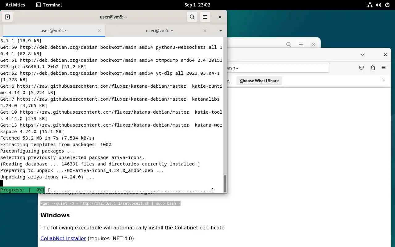Close the first user@vm5 tab
Screen dimensions: 395x247
coord(99,31)
